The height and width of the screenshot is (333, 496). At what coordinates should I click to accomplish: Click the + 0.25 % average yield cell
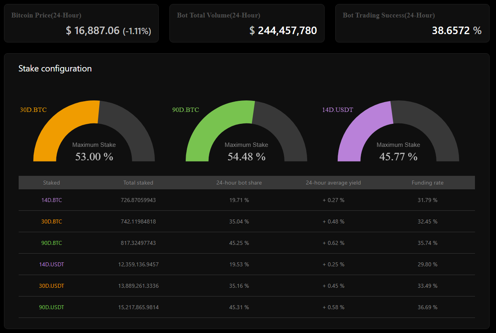(333, 265)
